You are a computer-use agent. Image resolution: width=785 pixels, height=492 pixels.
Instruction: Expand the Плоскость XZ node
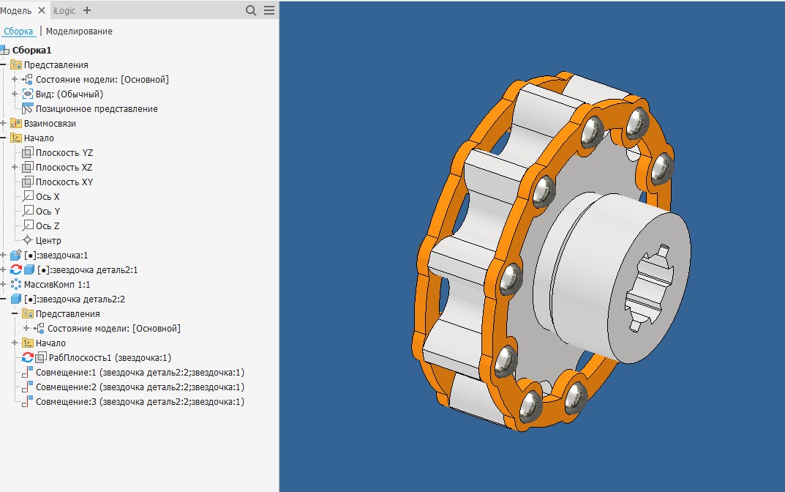(14, 168)
